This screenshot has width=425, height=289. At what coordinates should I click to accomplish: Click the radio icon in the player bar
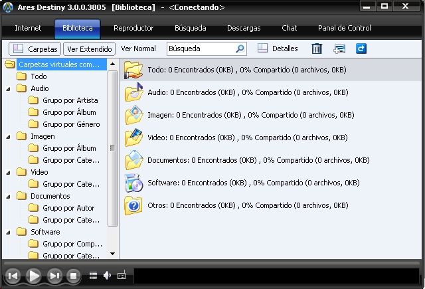pos(122,275)
